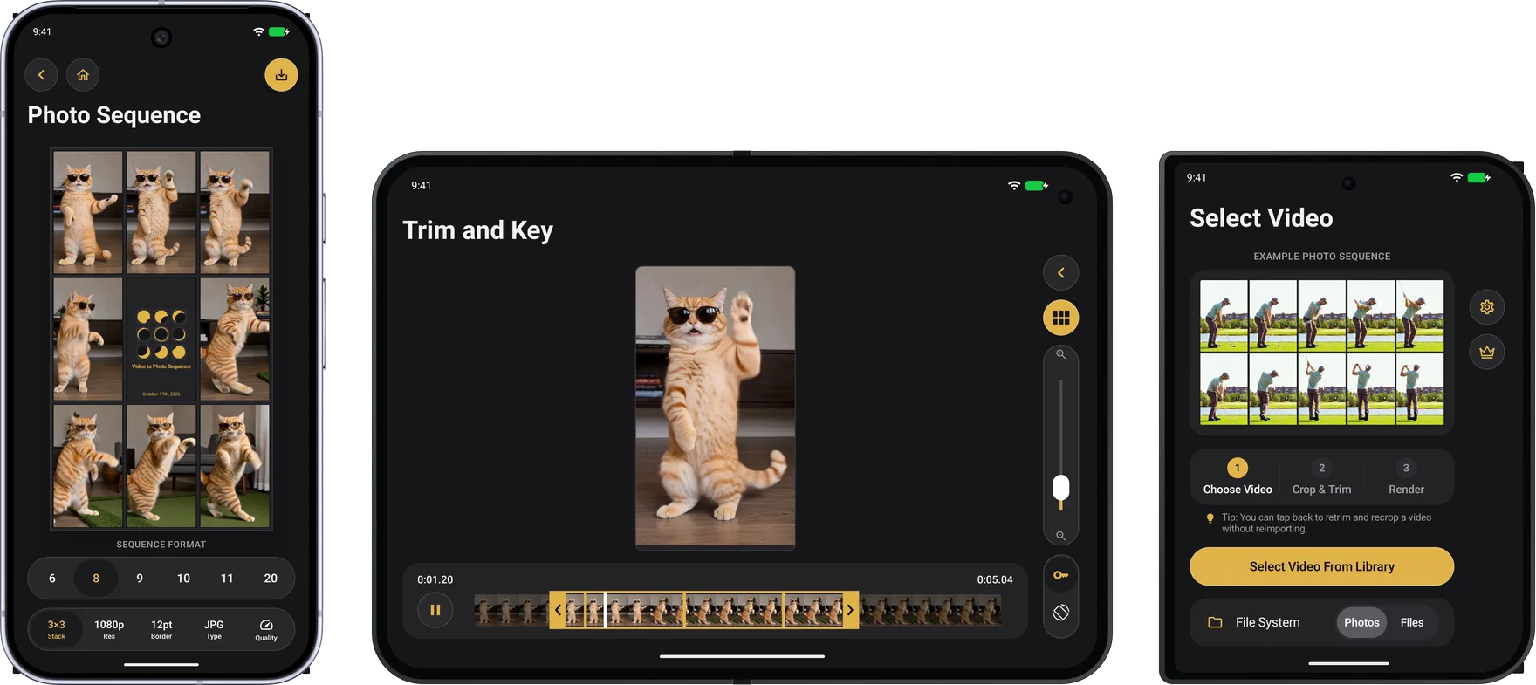Tap the white zoom slider knob
Viewport: 1536px width, 685px height.
click(1060, 488)
